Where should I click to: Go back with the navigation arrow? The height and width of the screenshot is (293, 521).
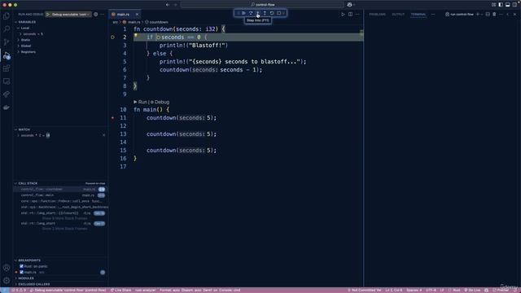pos(168,5)
